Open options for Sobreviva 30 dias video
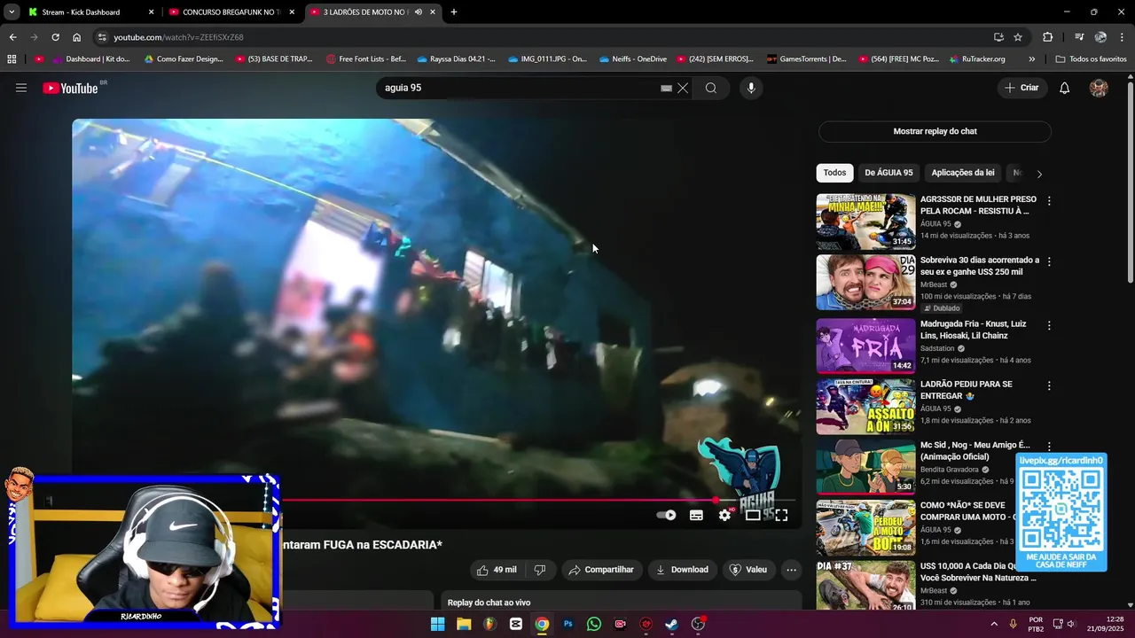 (x=1049, y=262)
